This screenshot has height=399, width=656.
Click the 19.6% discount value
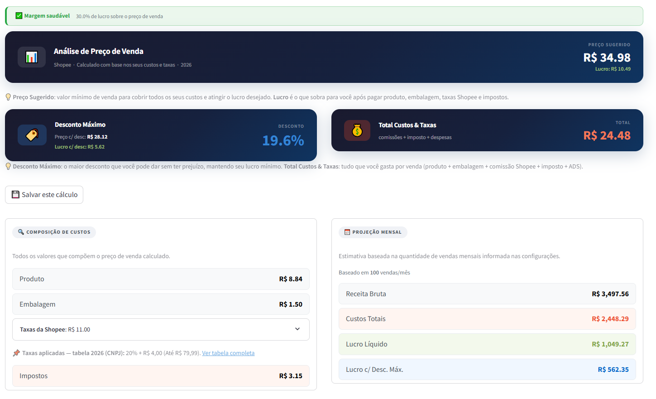[x=283, y=141]
